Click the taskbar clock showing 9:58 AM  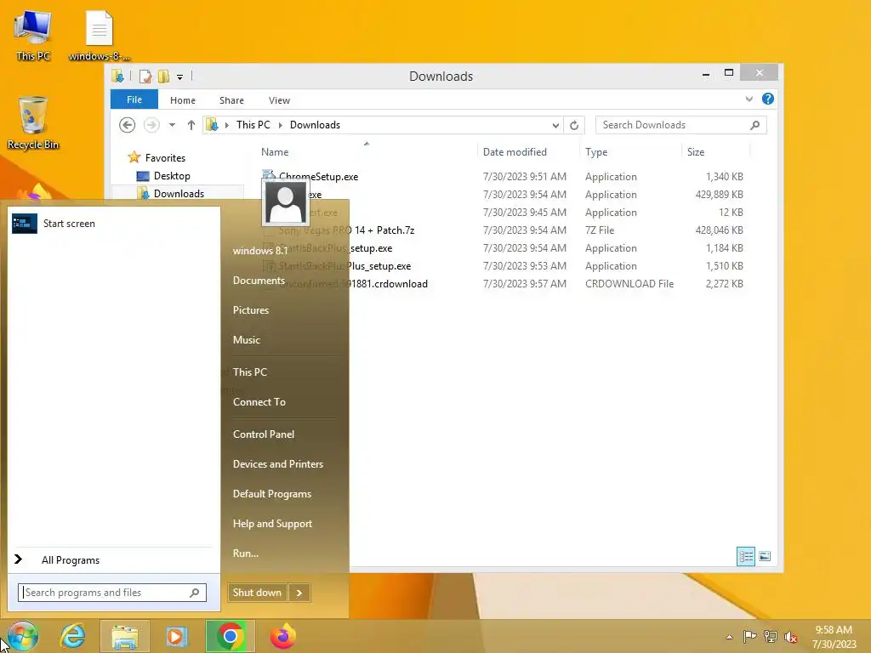834,637
